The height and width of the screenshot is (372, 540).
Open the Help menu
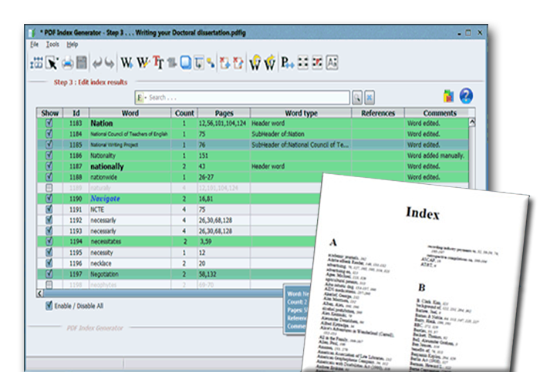[x=73, y=45]
